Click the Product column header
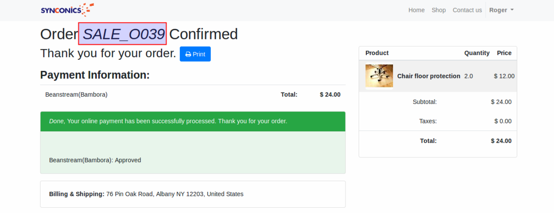Image resolution: width=554 pixels, height=213 pixels. [377, 53]
